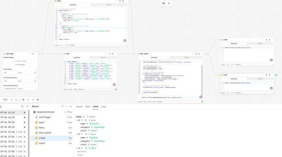This screenshot has width=282, height=157.
Task: Collapse the data array in JSON view
Action: click(x=76, y=117)
